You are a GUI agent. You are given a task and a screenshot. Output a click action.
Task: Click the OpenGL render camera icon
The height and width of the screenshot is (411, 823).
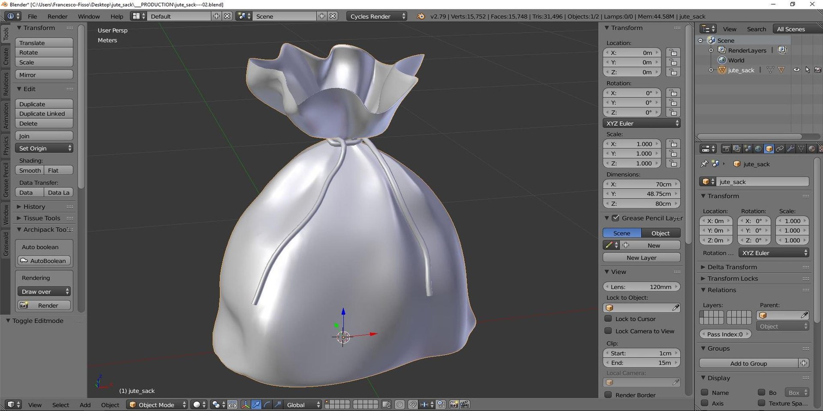click(x=454, y=405)
